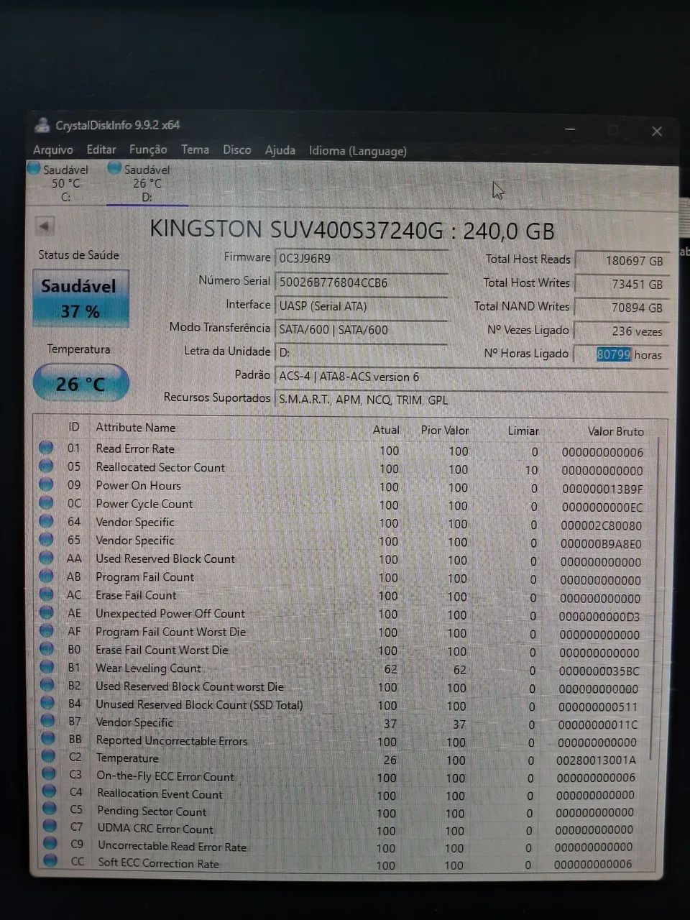Click the status orb for Reallocation Event Count
The width and height of the screenshot is (690, 920).
[49, 791]
